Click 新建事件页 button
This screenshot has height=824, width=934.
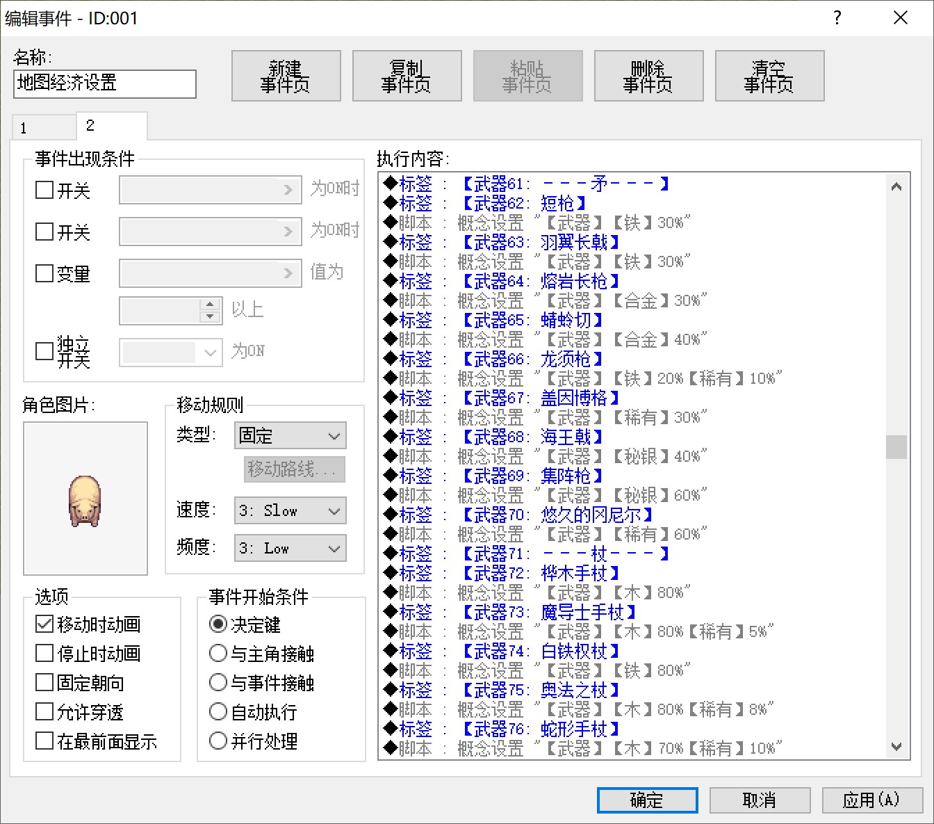click(286, 76)
